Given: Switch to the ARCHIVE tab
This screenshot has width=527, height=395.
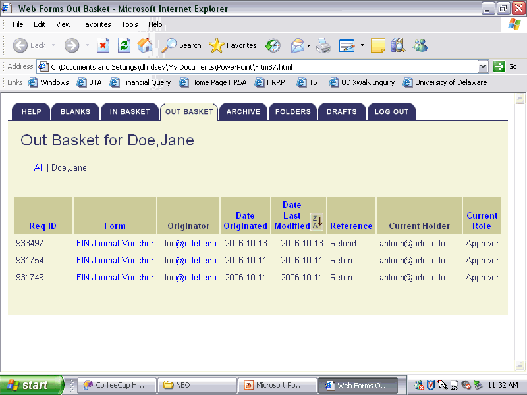Looking at the screenshot, I should (243, 112).
